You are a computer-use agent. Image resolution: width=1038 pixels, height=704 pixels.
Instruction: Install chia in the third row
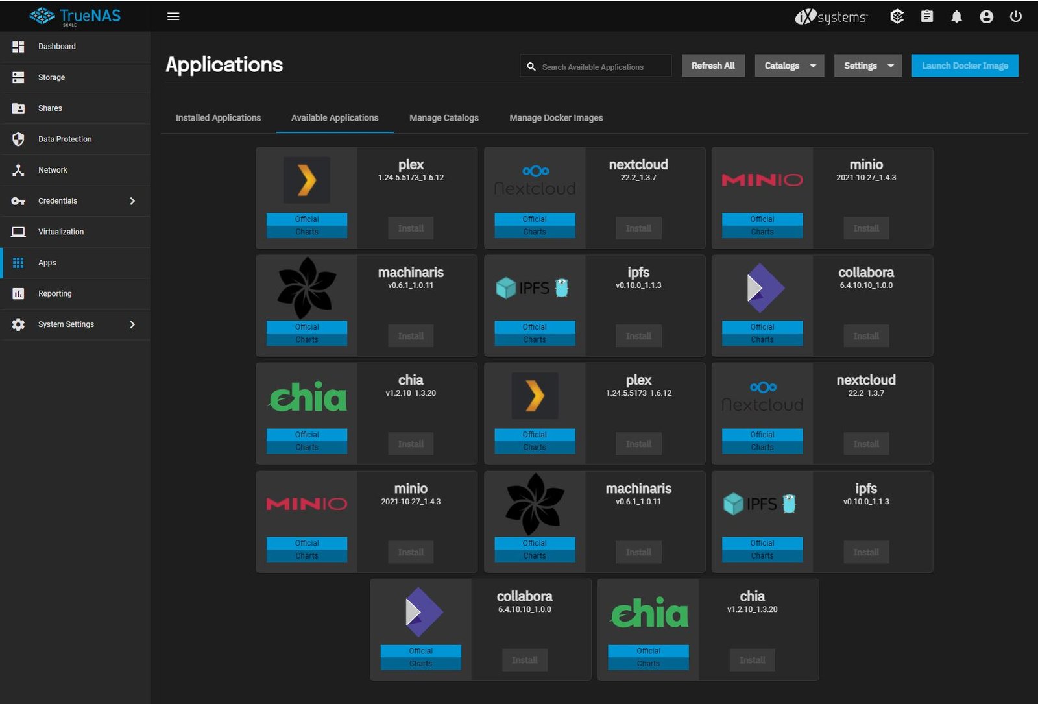(411, 444)
